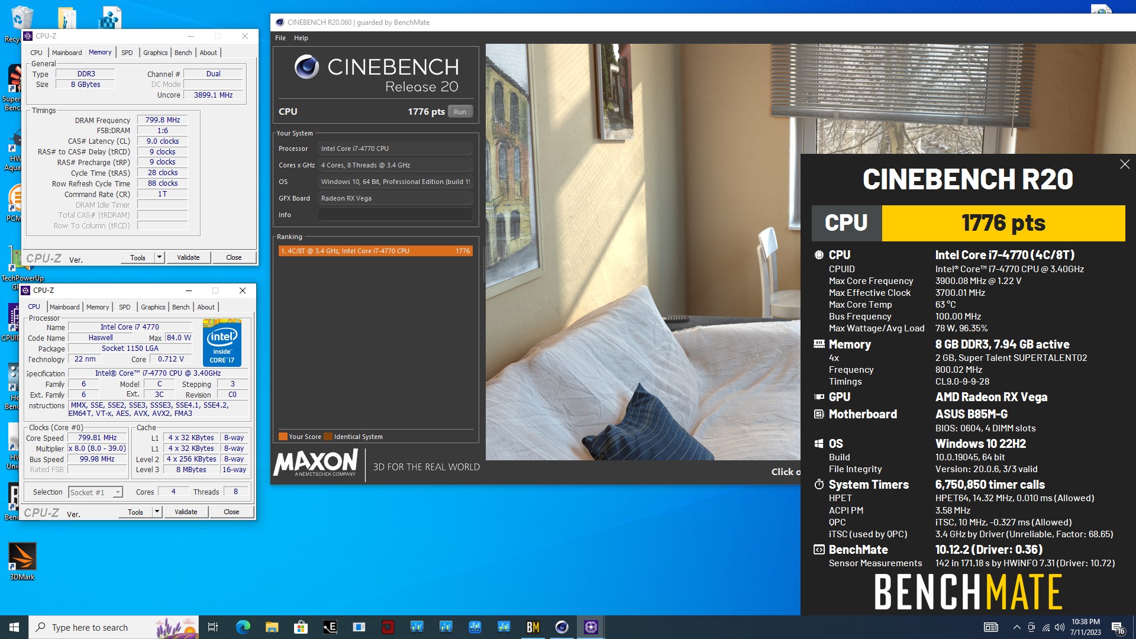Click Validate in the lower CPU-Z window

pos(186,512)
